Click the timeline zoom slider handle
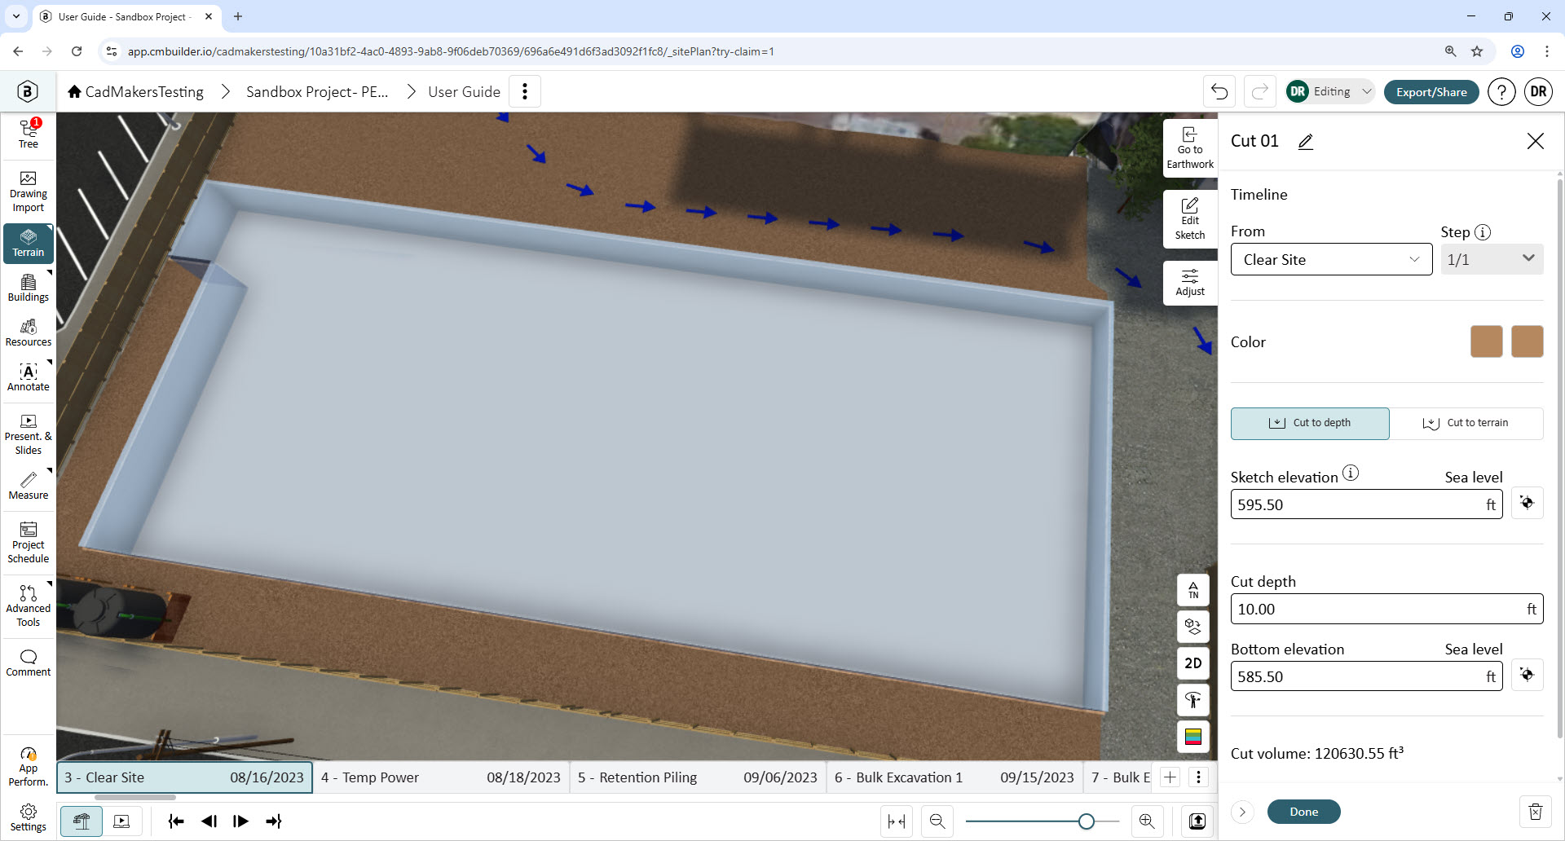This screenshot has height=841, width=1565. coord(1086,821)
